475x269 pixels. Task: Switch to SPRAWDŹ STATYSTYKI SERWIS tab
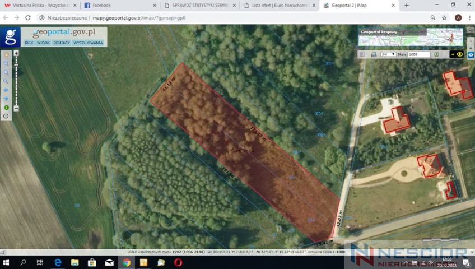[x=200, y=6]
